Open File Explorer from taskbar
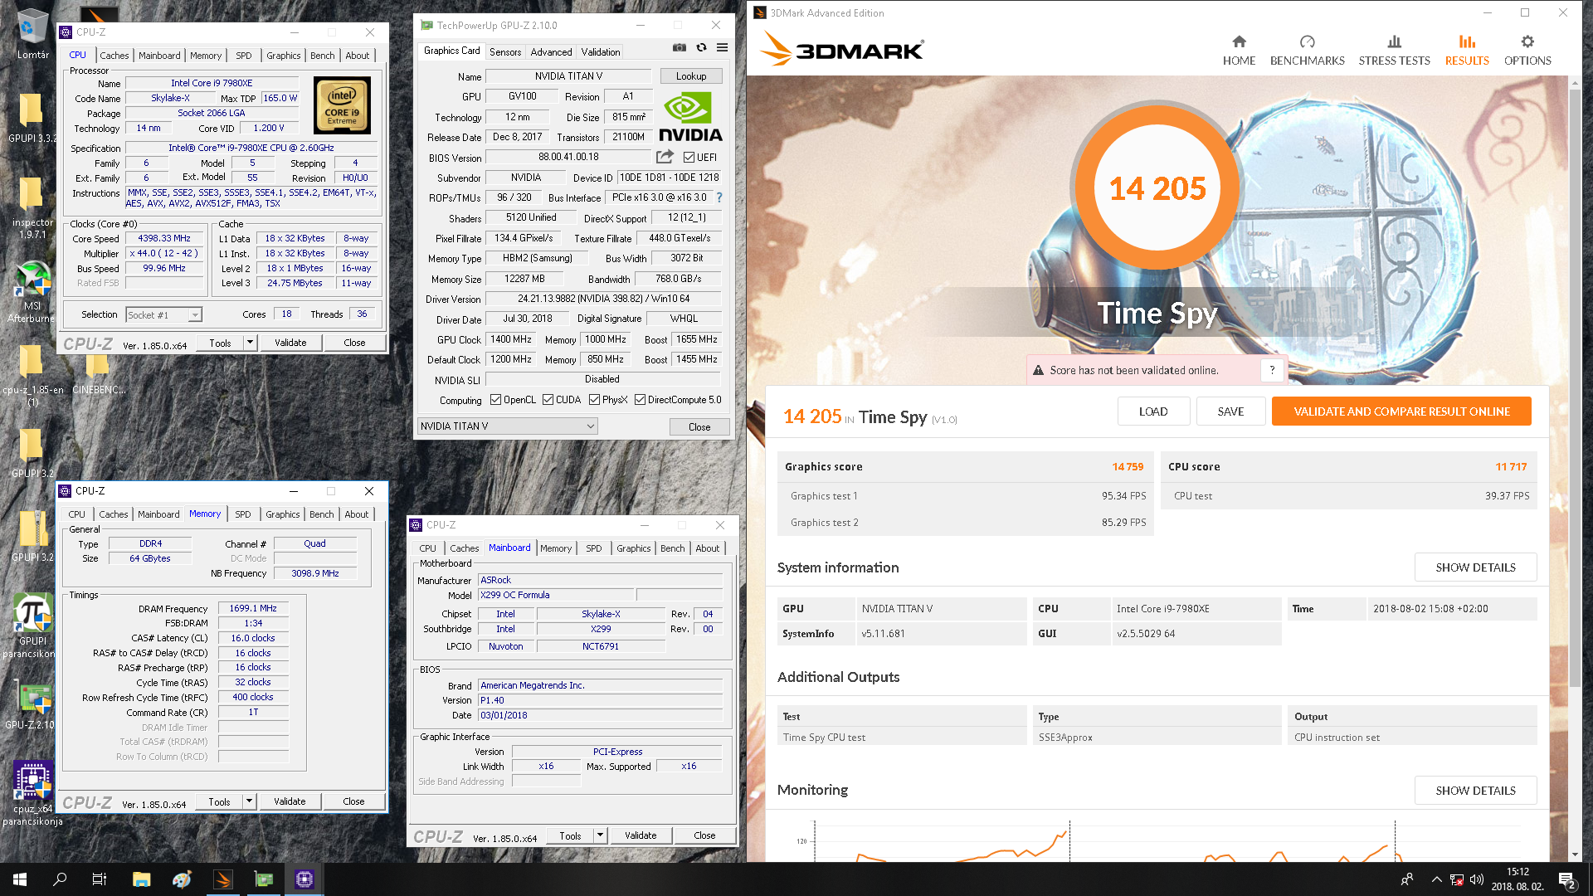Viewport: 1593px width, 896px height. coord(141,879)
